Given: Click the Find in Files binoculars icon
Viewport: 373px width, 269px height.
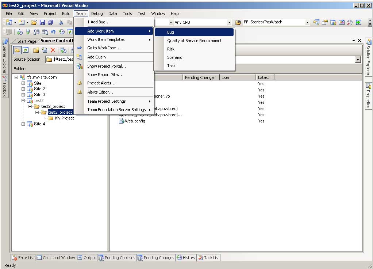Looking at the screenshot, I should pyautogui.click(x=238, y=22).
